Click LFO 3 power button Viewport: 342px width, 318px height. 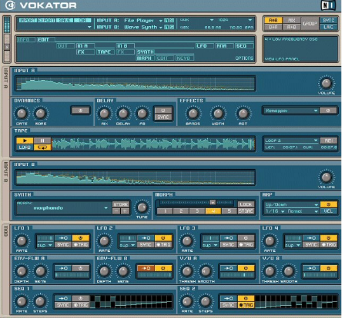(x=246, y=238)
